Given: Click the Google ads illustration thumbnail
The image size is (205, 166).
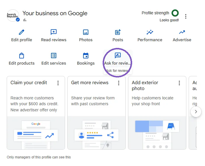Looking at the screenshot, I should click(x=36, y=133).
